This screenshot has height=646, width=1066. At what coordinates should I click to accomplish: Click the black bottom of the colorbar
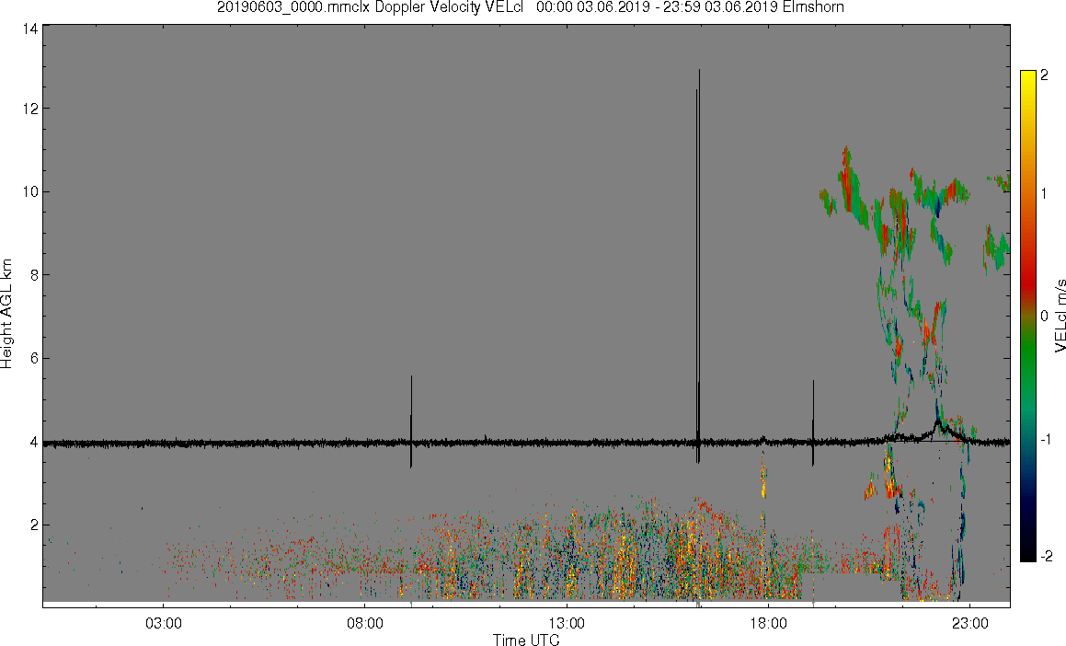(x=1028, y=554)
